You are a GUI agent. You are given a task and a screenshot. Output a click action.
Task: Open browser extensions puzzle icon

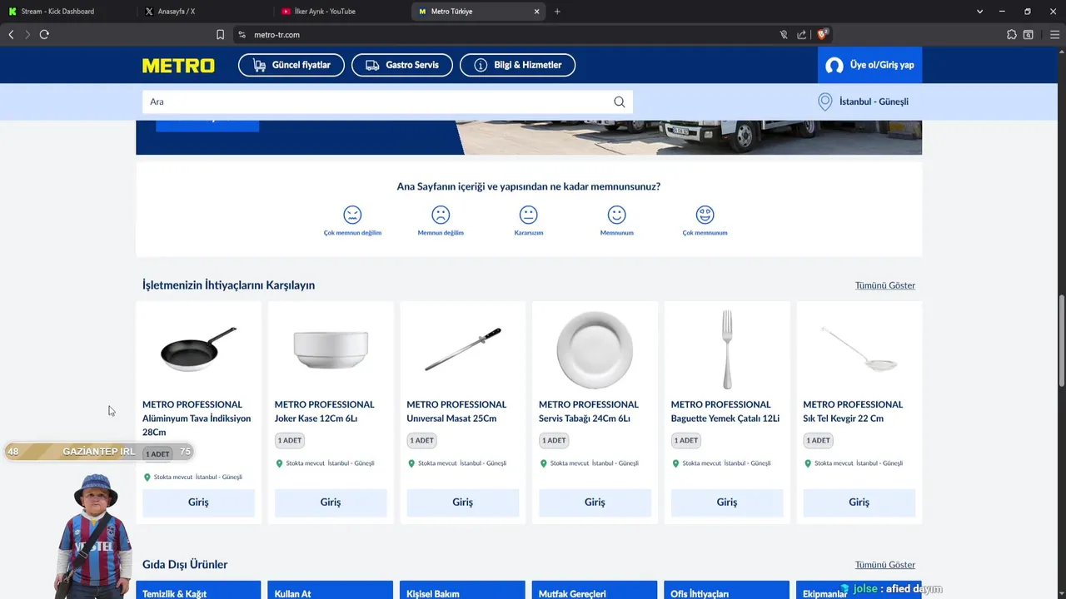tap(1011, 34)
